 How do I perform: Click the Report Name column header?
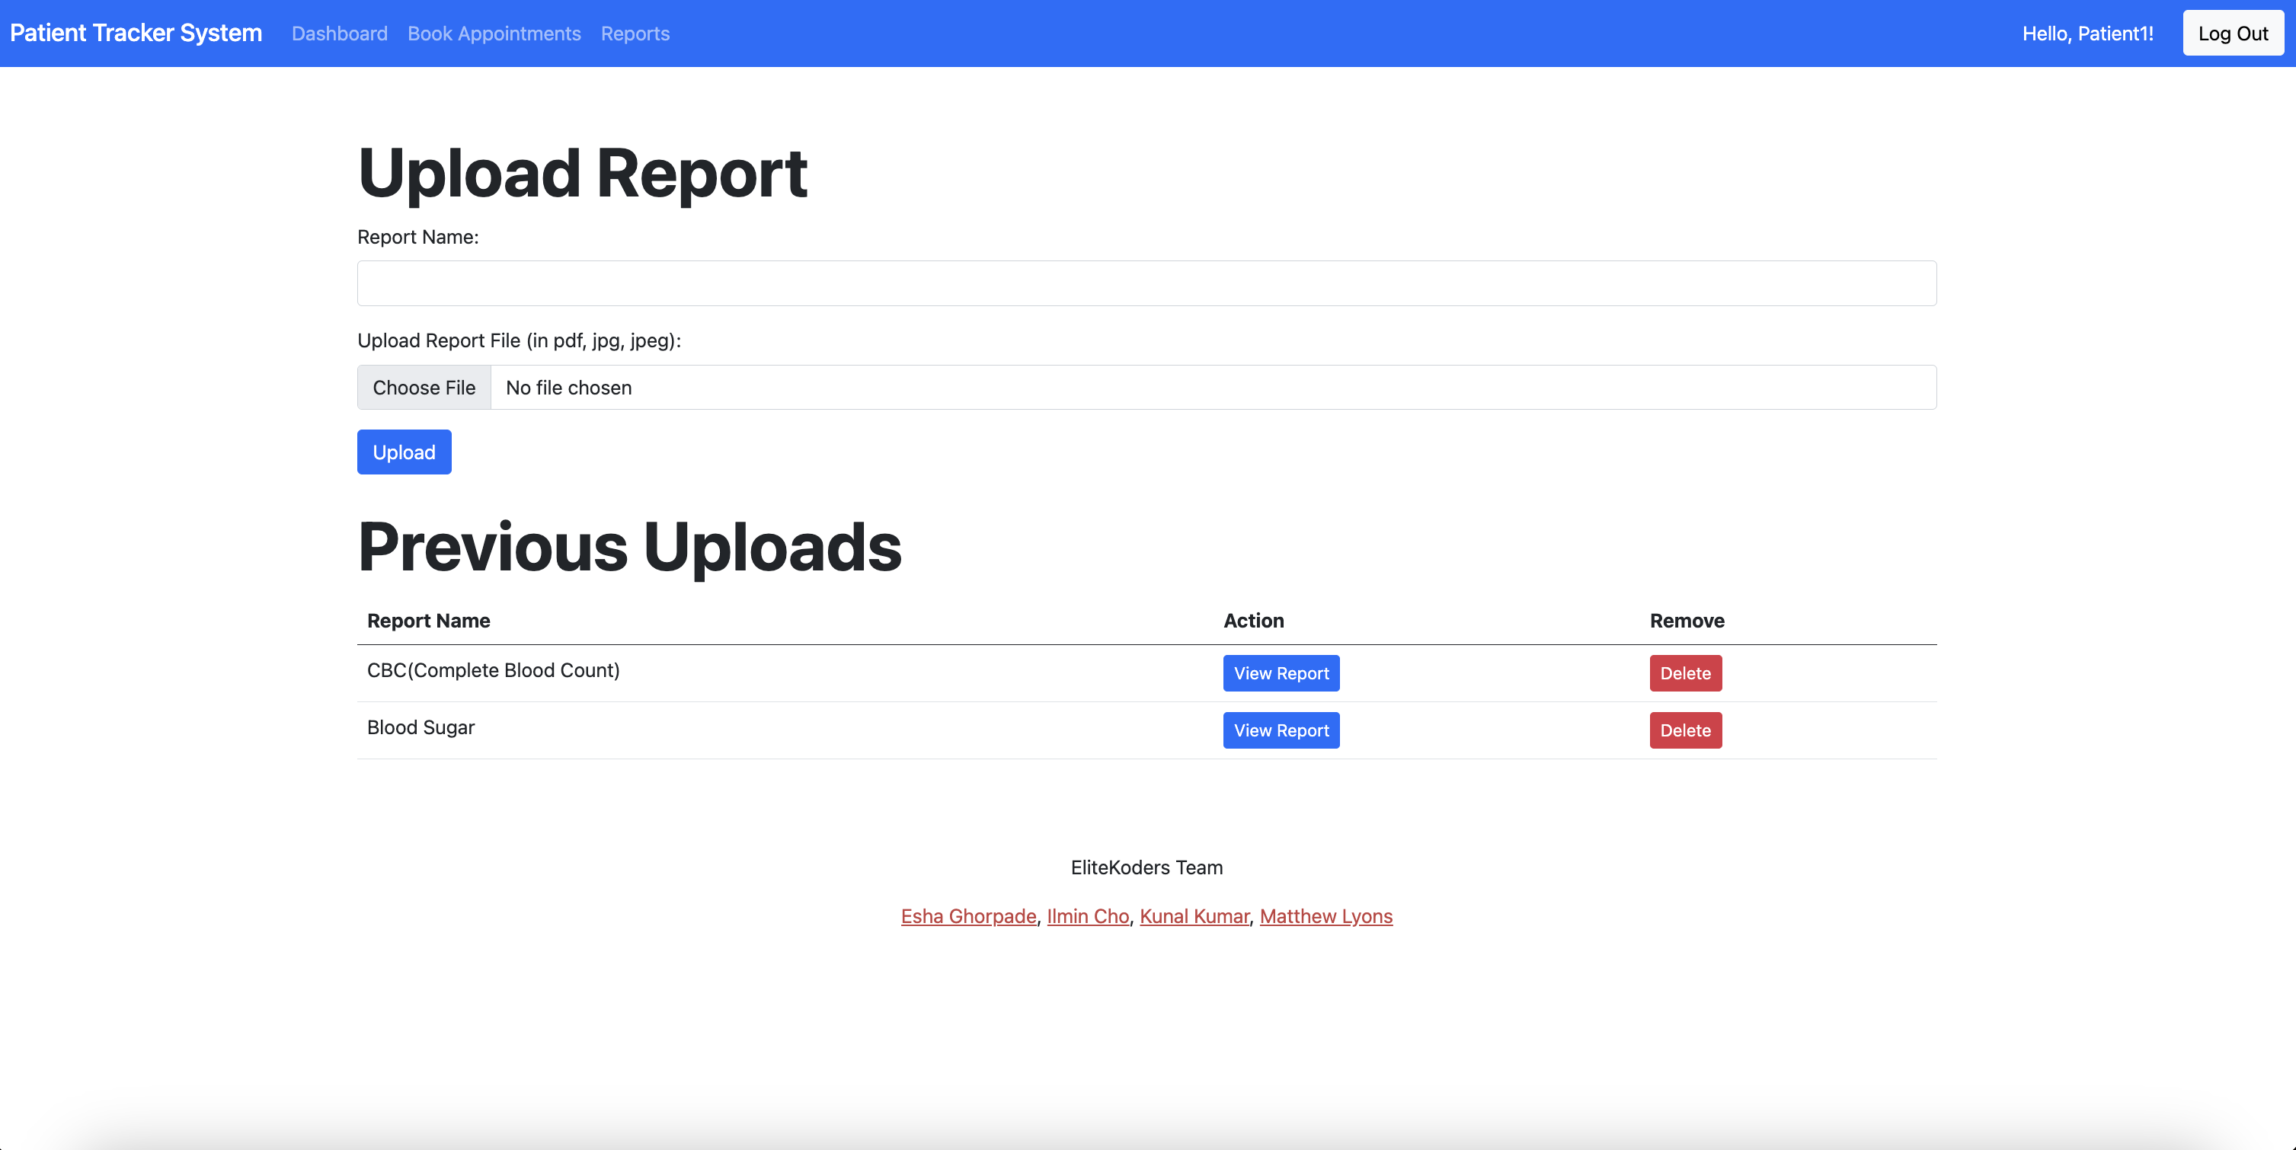point(429,620)
